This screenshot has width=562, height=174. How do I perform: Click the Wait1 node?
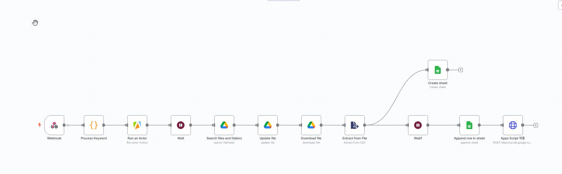click(418, 125)
